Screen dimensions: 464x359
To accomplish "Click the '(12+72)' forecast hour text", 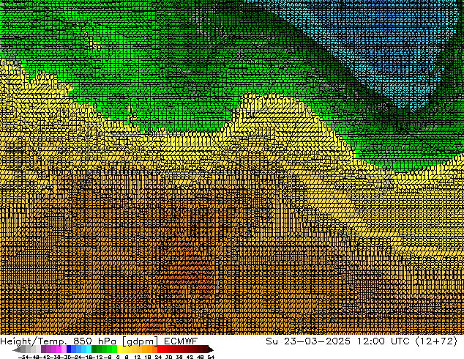I will point(436,341).
